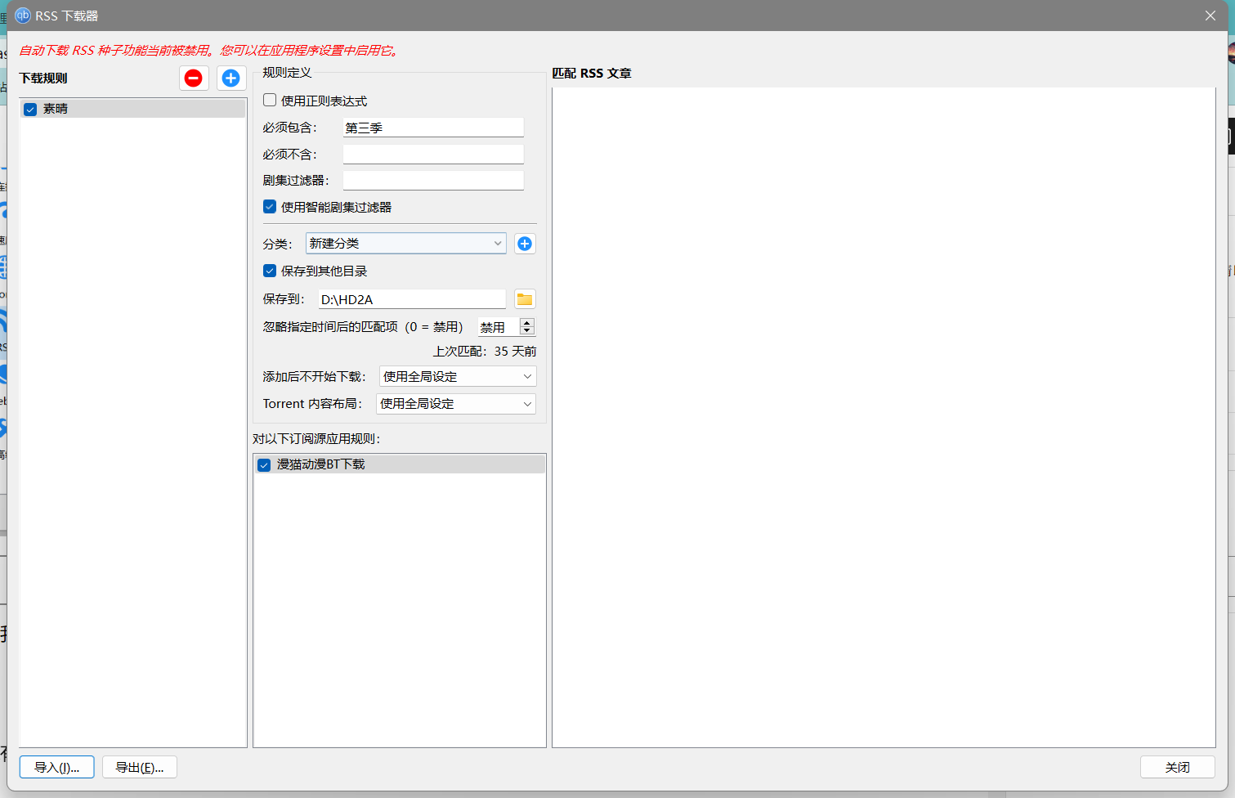Click the 导入(I)... button

click(57, 767)
